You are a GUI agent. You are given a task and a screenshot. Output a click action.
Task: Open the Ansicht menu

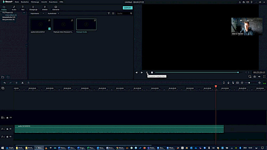pyautogui.click(x=44, y=2)
